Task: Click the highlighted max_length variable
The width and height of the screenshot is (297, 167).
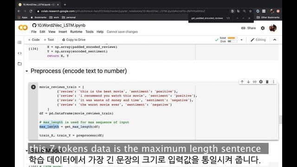Action: tap(49, 127)
